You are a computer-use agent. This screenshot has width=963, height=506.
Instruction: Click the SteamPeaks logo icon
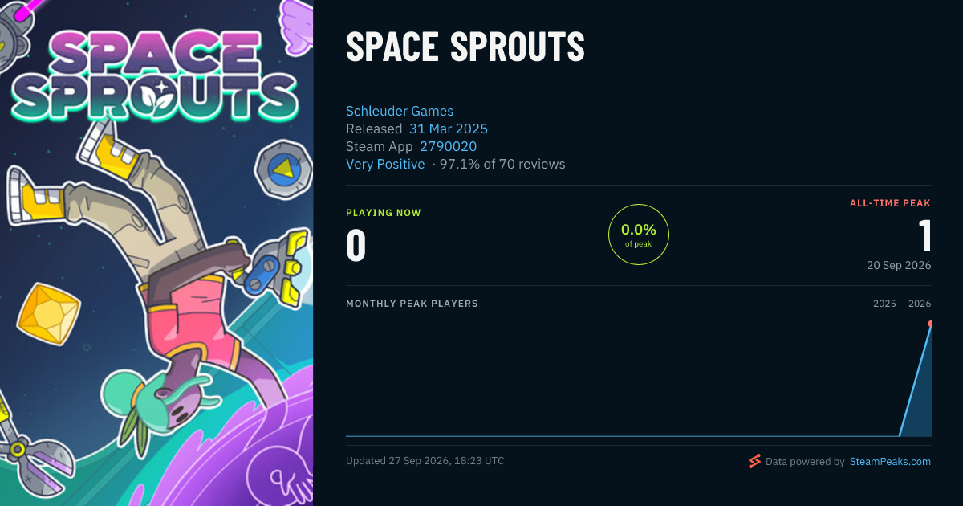pos(754,461)
